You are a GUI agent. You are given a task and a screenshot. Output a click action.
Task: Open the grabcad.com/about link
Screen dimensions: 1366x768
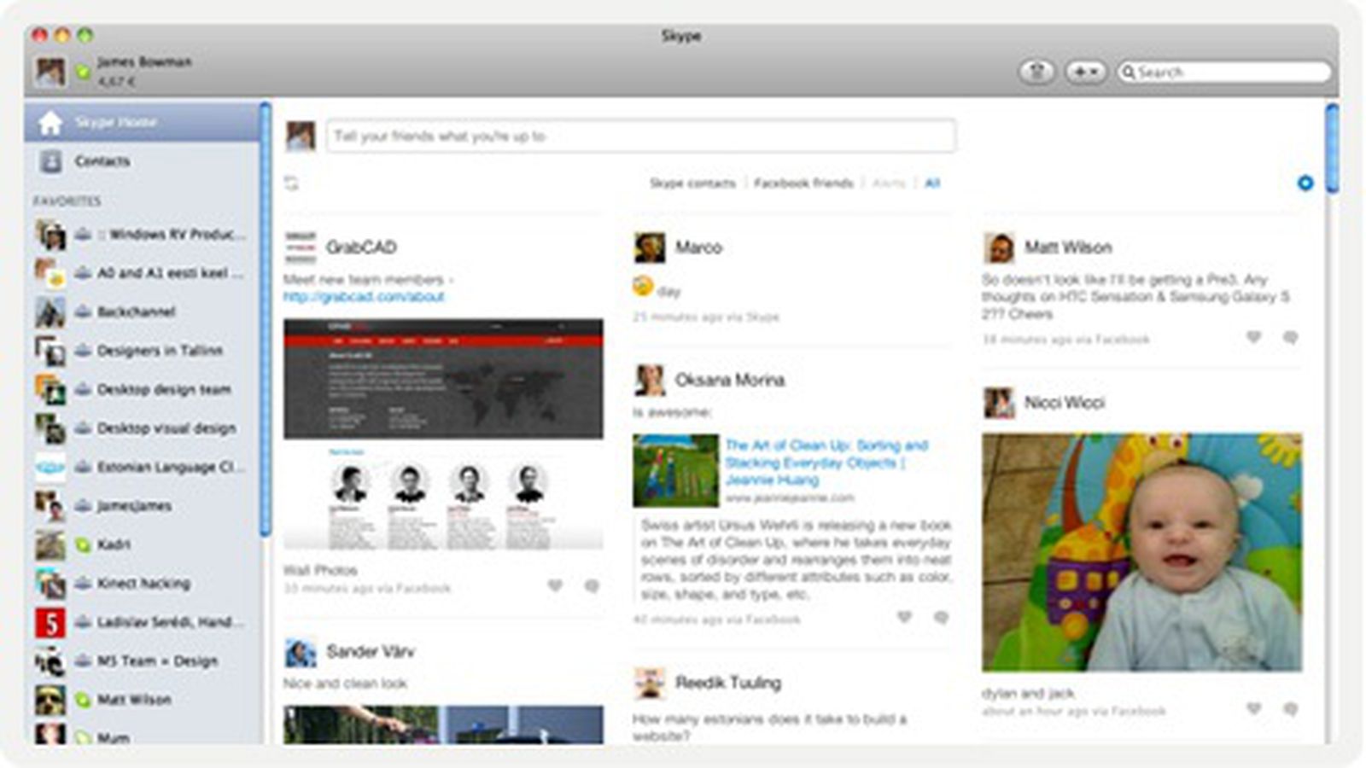[364, 297]
